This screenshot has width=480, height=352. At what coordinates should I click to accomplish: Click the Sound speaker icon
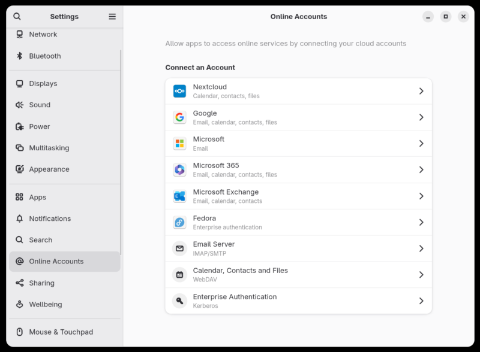click(x=20, y=105)
